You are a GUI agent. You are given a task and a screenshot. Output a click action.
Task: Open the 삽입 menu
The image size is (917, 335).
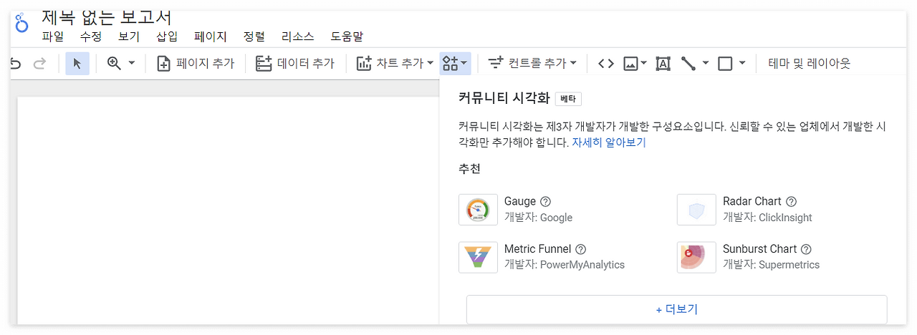point(167,37)
